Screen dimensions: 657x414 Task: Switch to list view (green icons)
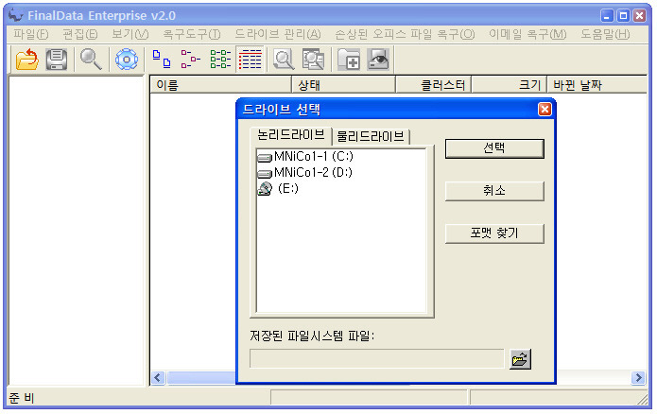coord(220,60)
